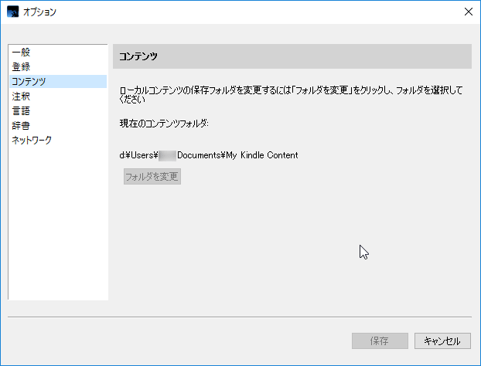Click the Kindle app icon in title bar

coord(12,12)
